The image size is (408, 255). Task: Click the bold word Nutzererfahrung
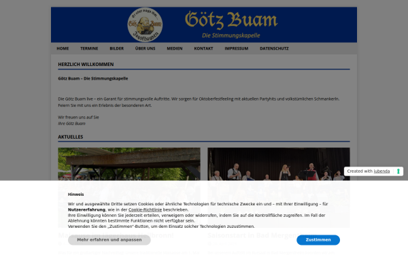pyautogui.click(x=86, y=209)
